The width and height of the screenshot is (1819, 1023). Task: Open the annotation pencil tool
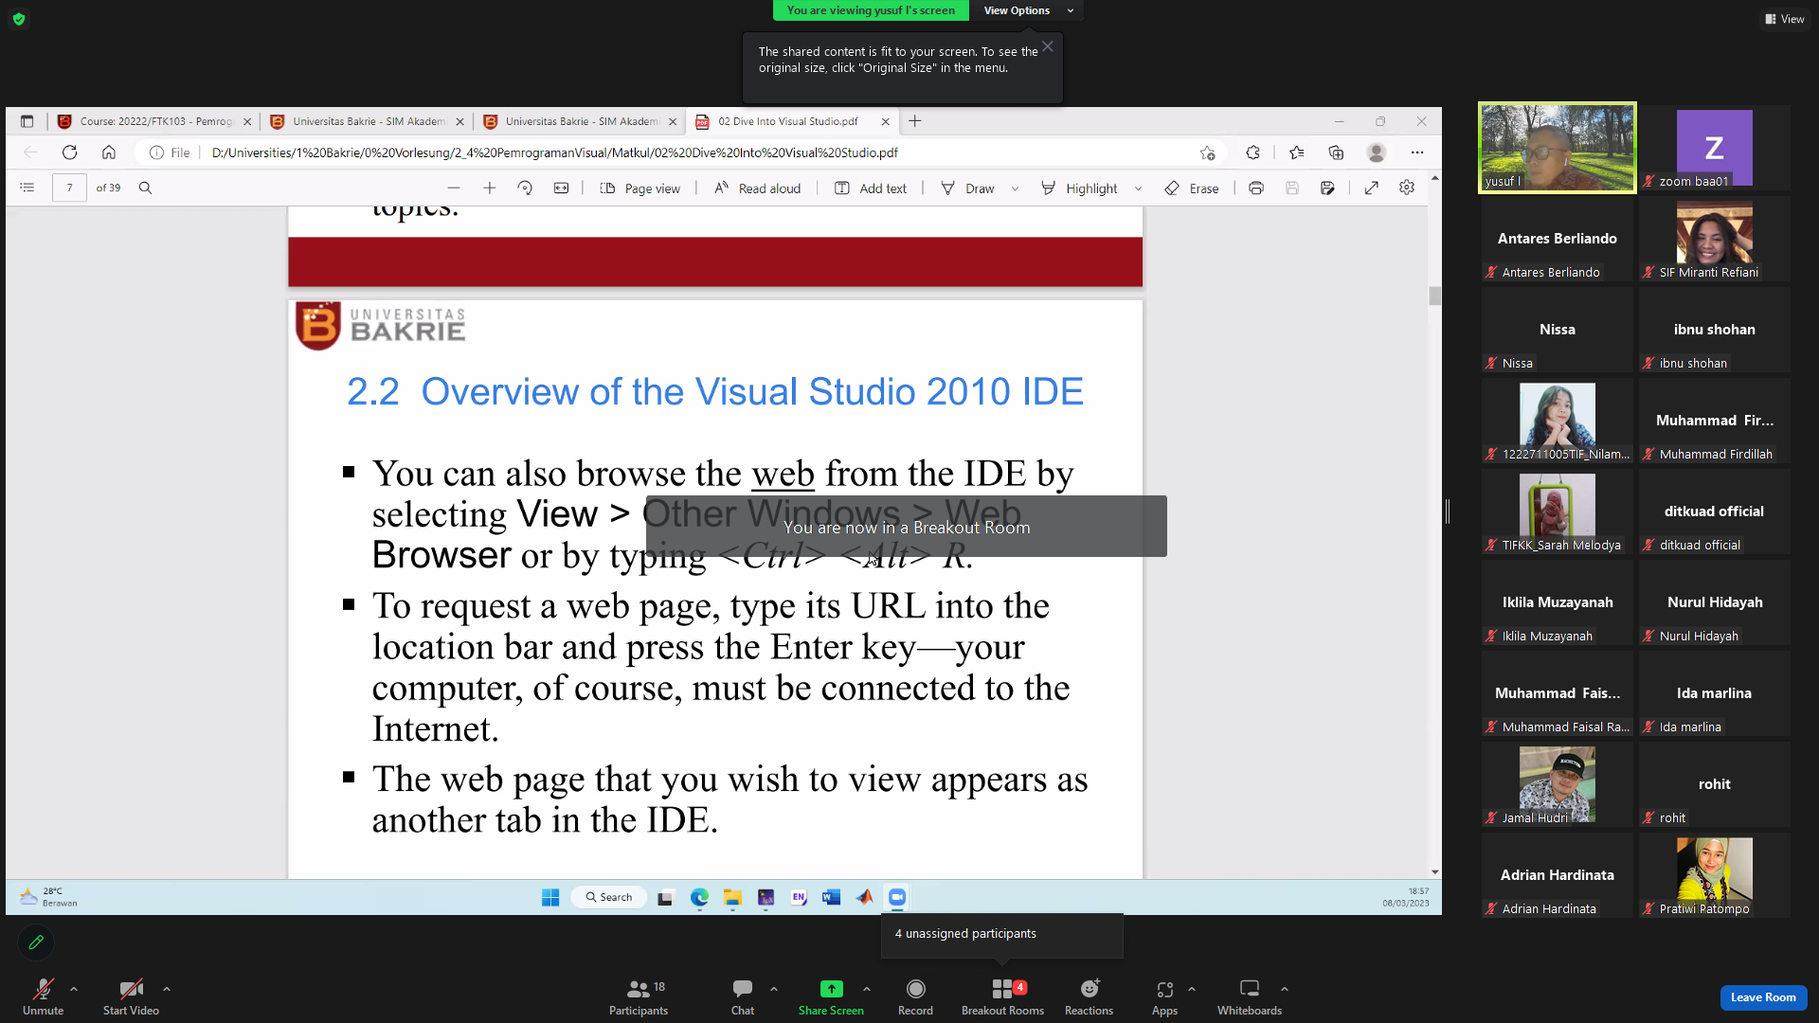tap(36, 942)
